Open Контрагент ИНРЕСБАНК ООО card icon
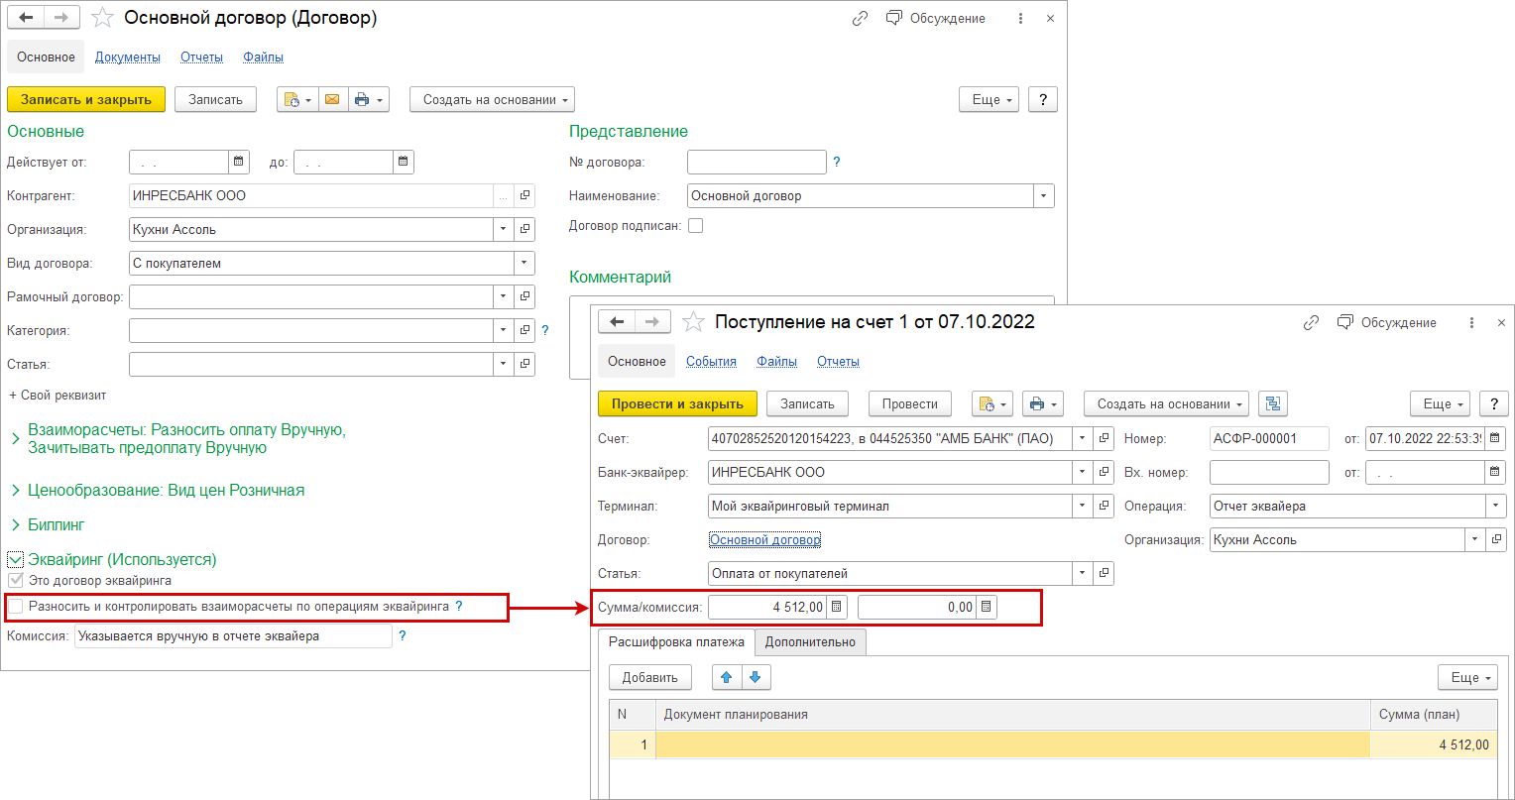The width and height of the screenshot is (1515, 800). pyautogui.click(x=525, y=196)
